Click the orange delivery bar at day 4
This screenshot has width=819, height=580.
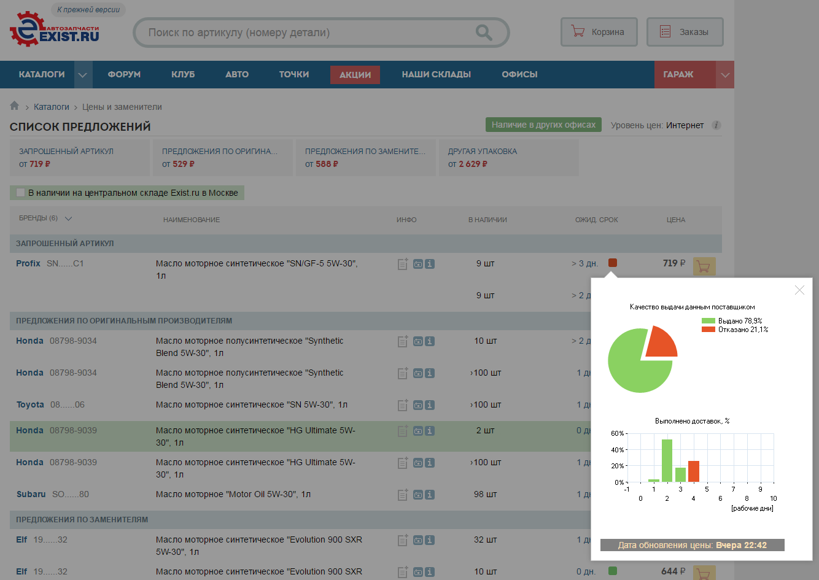click(x=694, y=471)
